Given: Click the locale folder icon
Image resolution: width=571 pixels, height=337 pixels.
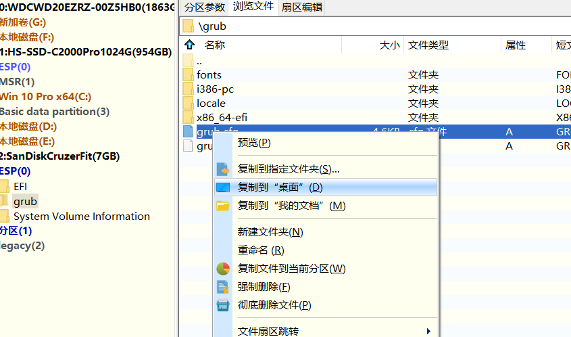Looking at the screenshot, I should pos(189,103).
